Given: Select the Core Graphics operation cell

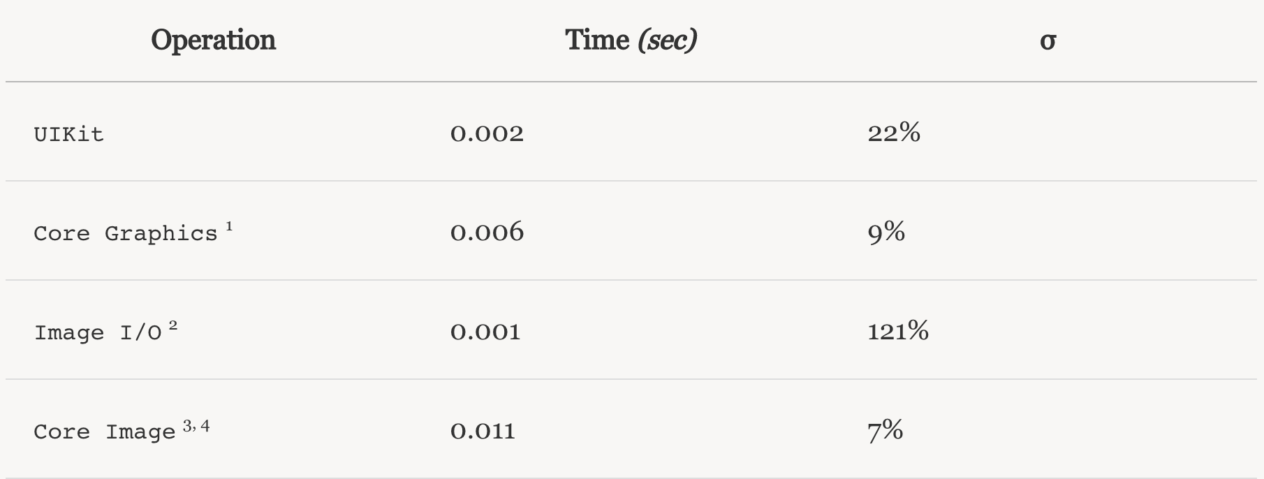Looking at the screenshot, I should [126, 233].
